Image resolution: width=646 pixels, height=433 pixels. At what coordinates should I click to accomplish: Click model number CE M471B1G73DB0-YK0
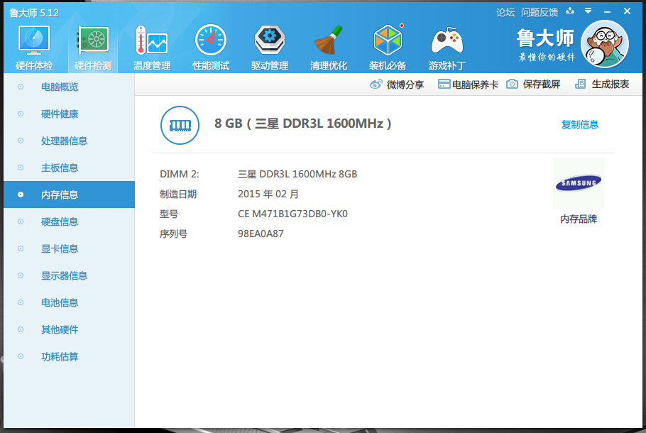(293, 214)
